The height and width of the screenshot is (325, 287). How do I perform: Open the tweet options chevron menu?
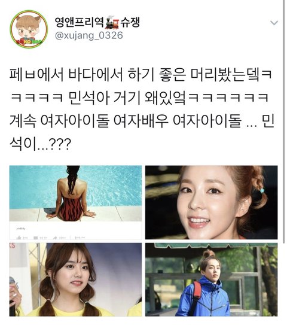(x=274, y=23)
